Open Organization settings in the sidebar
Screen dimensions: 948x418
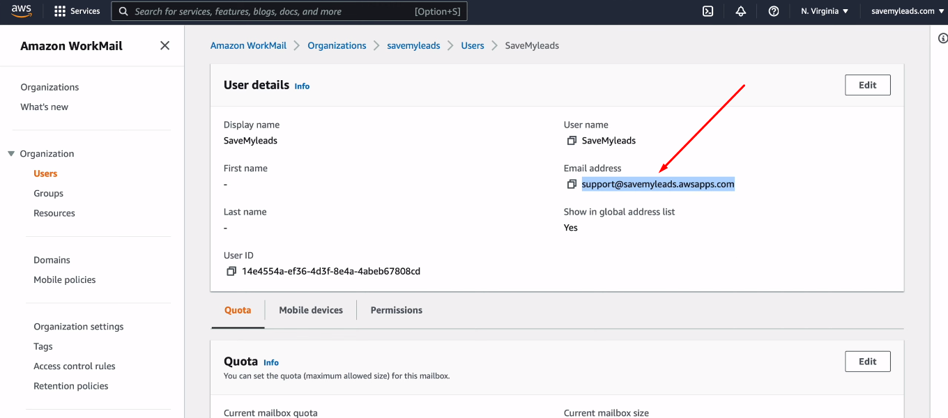[79, 327]
